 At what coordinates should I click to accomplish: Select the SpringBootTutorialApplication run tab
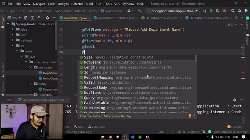[43, 100]
